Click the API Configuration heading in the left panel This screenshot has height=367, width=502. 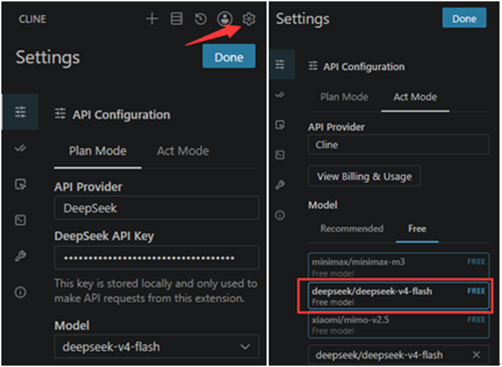121,115
